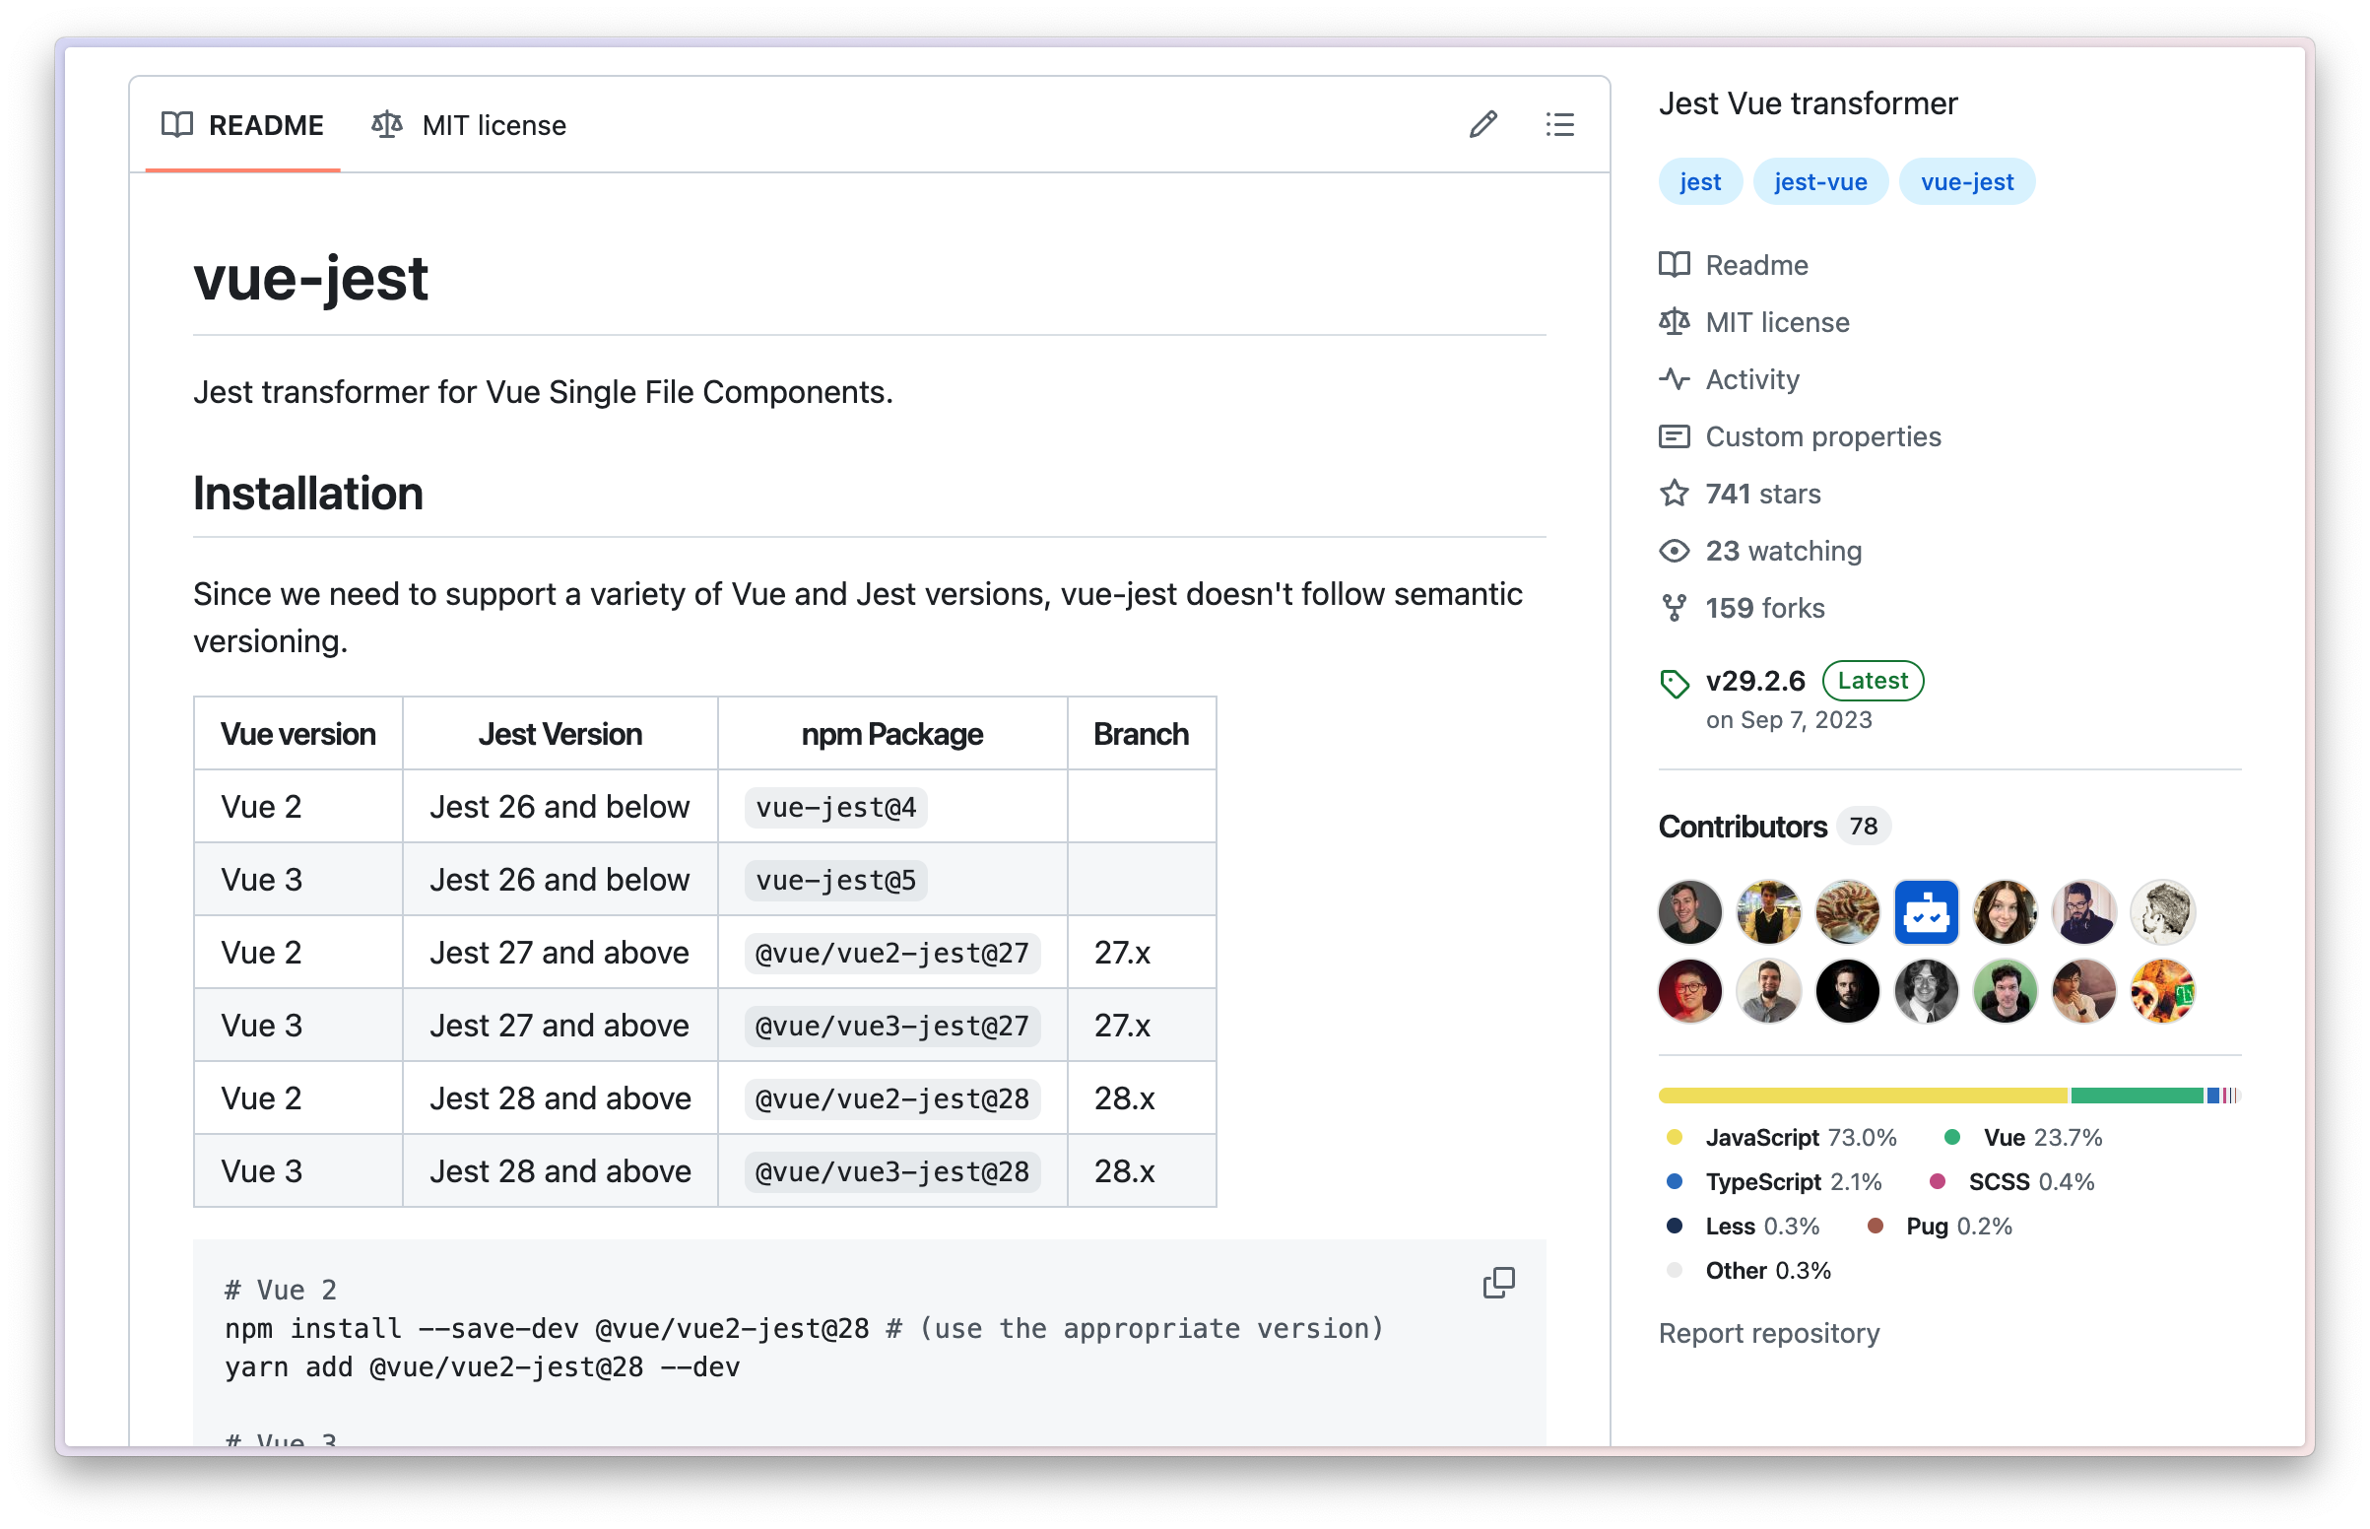Click the pulse icon beside Activity
2370x1529 pixels.
coord(1675,379)
